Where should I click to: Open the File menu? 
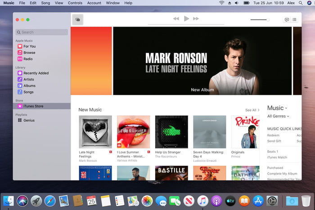coord(22,3)
